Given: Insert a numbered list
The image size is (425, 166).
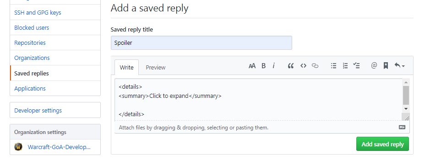Looking at the screenshot, I should [345, 66].
